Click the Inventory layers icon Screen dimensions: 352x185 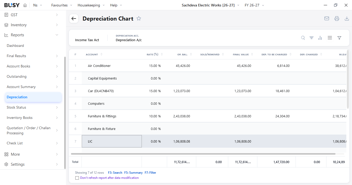[x=6, y=25]
